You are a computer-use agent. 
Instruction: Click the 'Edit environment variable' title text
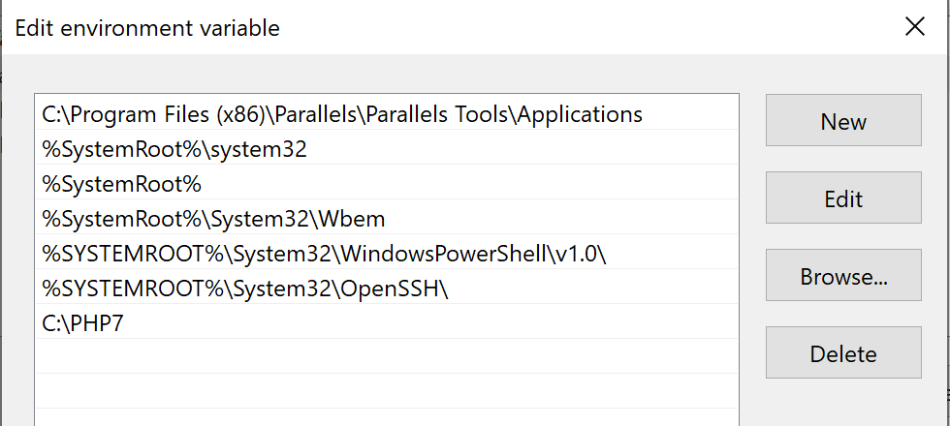[x=147, y=28]
